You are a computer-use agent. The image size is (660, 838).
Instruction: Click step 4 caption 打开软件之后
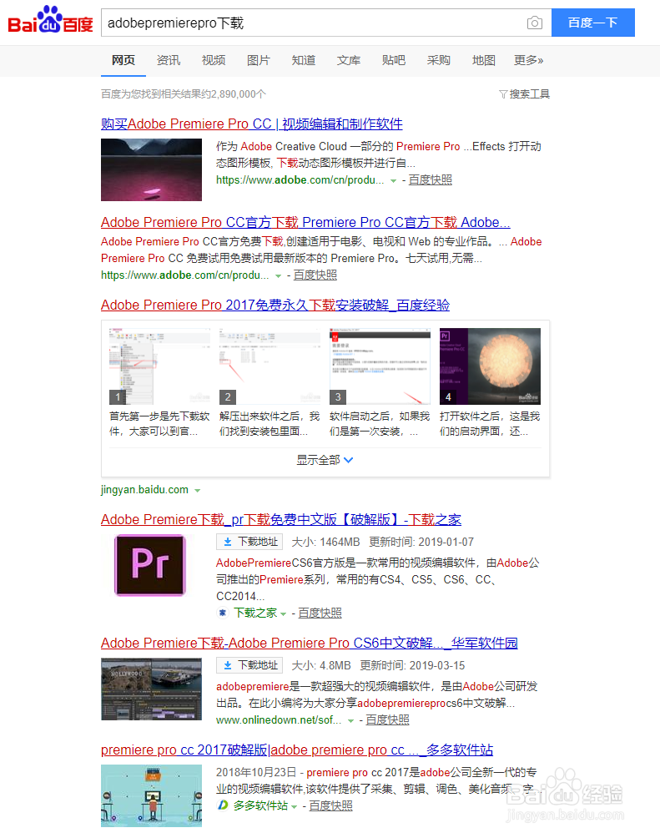tap(490, 424)
